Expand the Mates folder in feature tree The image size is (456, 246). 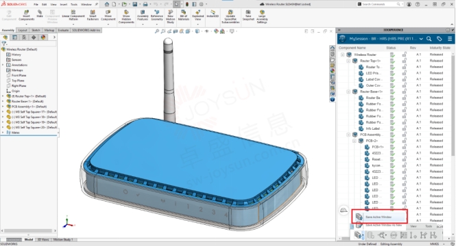3,133
